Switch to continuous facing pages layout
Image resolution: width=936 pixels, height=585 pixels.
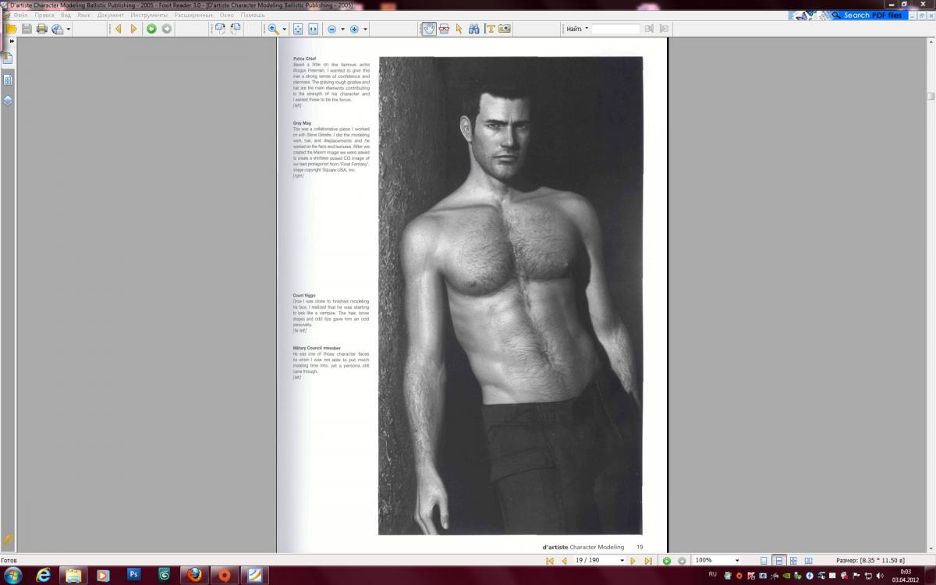coord(793,560)
